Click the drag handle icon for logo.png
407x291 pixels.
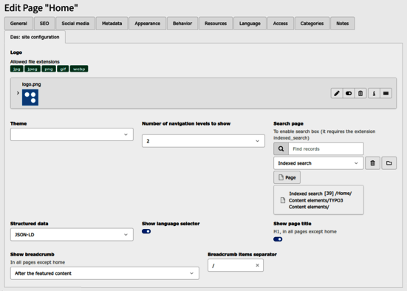386,94
